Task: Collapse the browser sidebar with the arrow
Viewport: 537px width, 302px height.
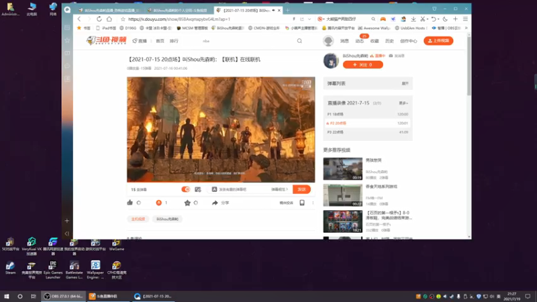Action: click(x=67, y=234)
